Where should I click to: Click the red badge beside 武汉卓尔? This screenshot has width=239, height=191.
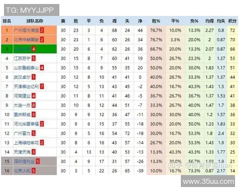(x=33, y=77)
